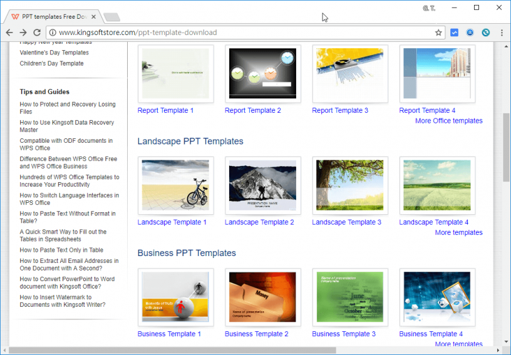This screenshot has width=511, height=355.
Task: Go back to previous page in Chrome
Action: [9, 33]
